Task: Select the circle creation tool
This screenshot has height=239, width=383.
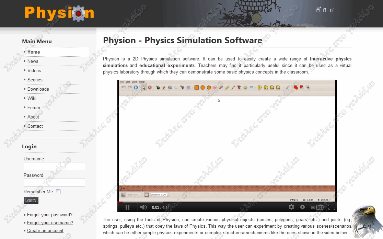Action: [203, 88]
